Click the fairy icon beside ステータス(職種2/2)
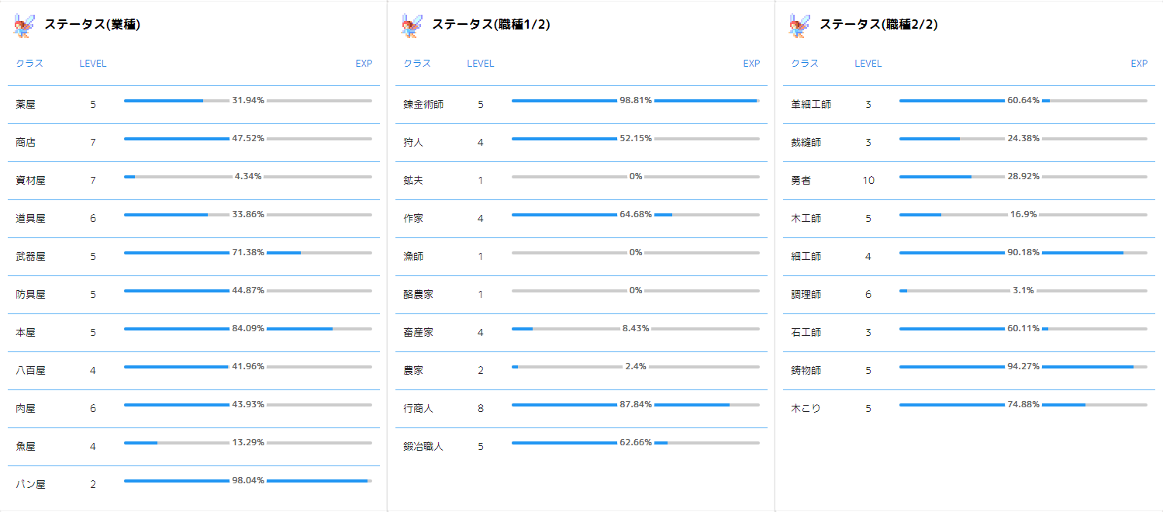Screen dimensions: 1163x512 pyautogui.click(x=799, y=25)
